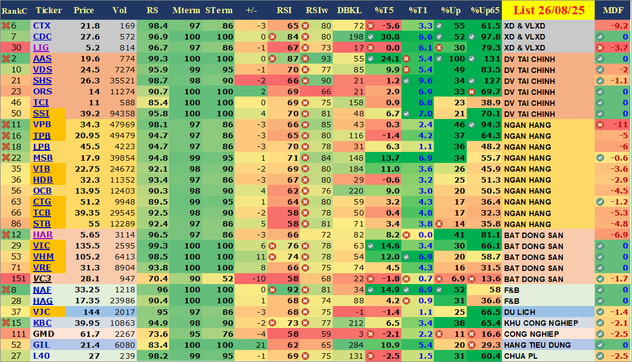This screenshot has width=632, height=362.
Task: Open the CDC ticker link
Action: point(42,37)
